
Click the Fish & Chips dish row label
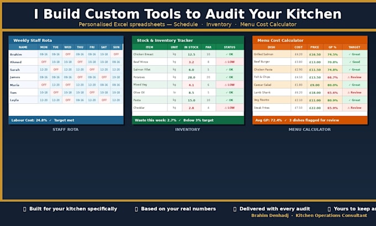click(x=262, y=77)
